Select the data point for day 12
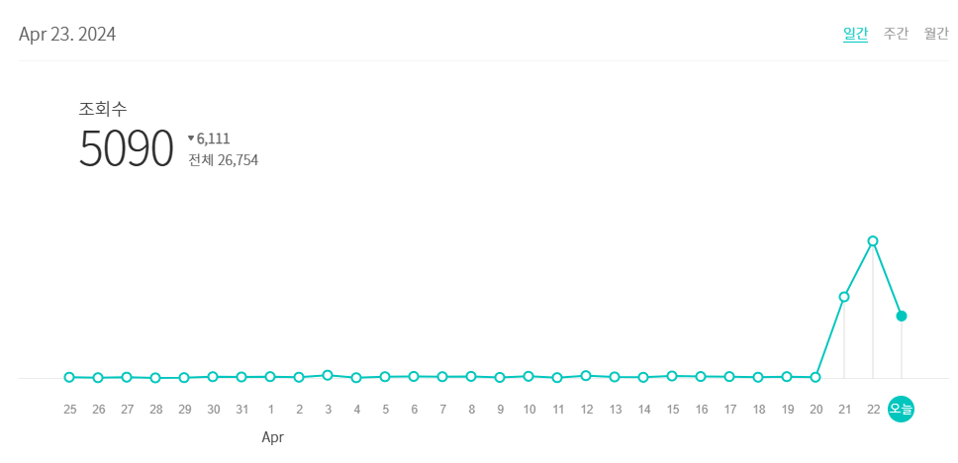958x463 pixels. 586,376
